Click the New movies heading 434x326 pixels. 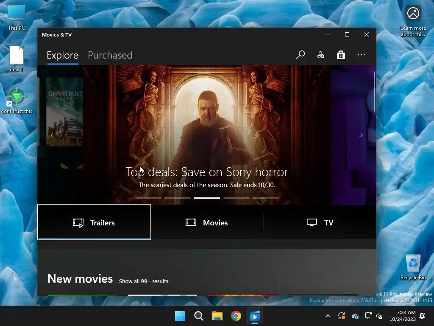(80, 279)
